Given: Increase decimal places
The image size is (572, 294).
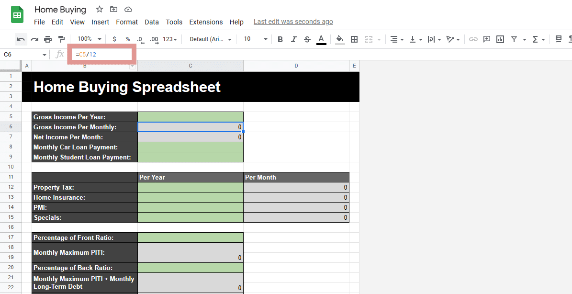Looking at the screenshot, I should [153, 39].
